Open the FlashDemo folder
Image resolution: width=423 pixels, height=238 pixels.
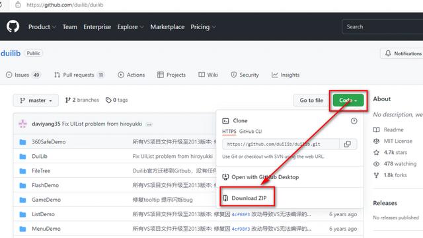click(x=46, y=185)
